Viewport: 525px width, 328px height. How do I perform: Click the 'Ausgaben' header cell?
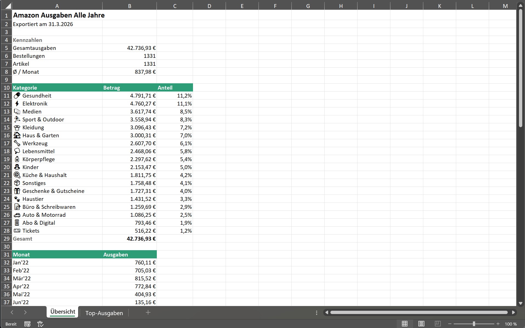click(x=130, y=255)
